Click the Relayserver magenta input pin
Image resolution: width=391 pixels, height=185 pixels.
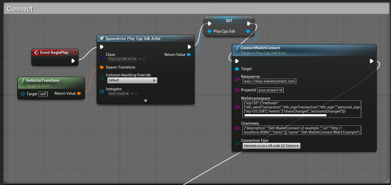(x=237, y=79)
